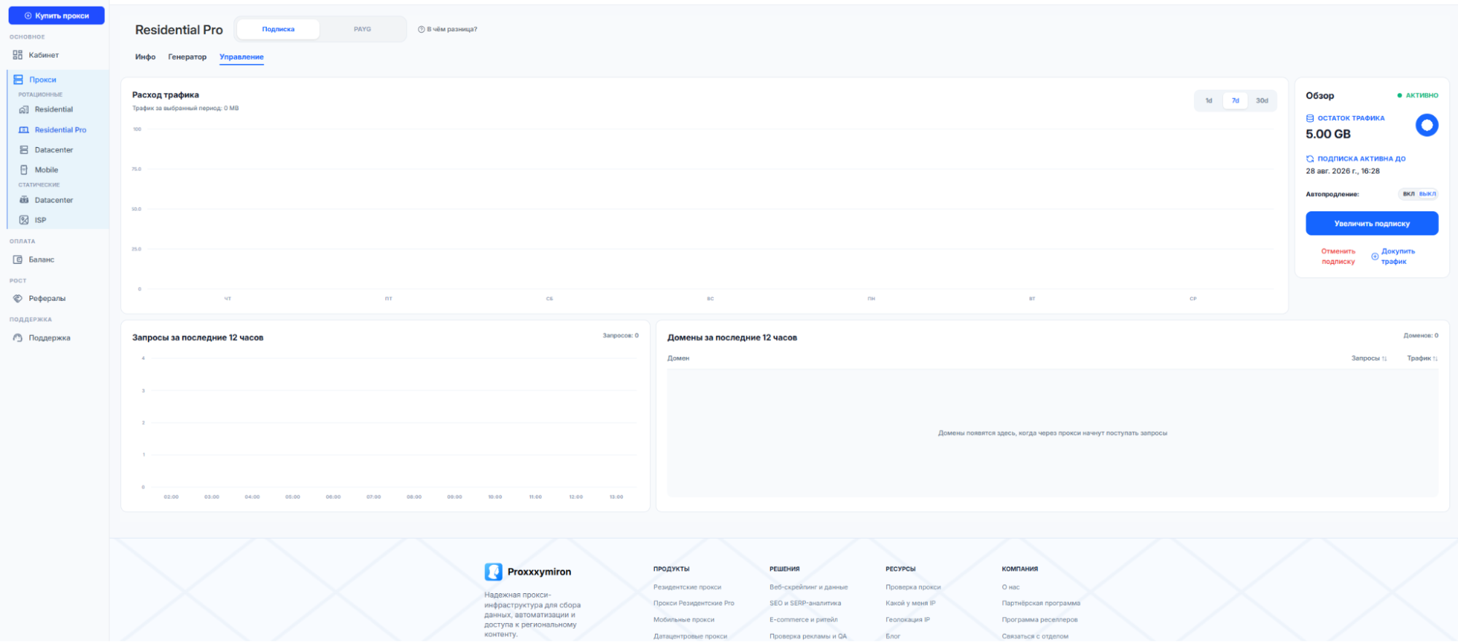Switch to PAYG plan mode
The width and height of the screenshot is (1458, 642).
click(x=362, y=29)
